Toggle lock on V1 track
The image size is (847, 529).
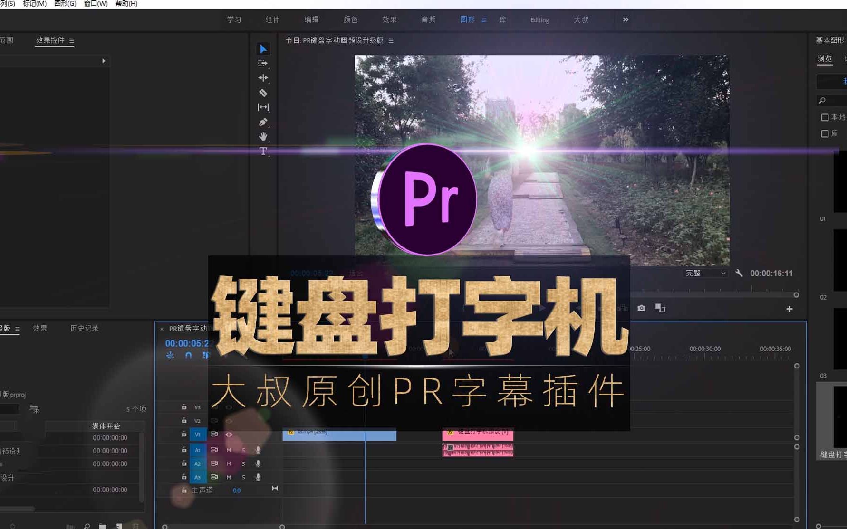(184, 434)
